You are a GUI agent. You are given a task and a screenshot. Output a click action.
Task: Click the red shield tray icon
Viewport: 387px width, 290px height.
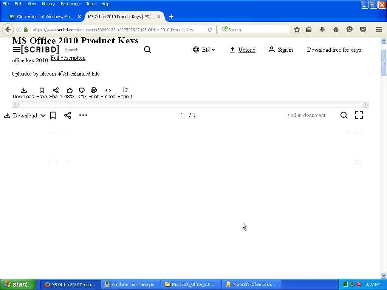point(359,284)
